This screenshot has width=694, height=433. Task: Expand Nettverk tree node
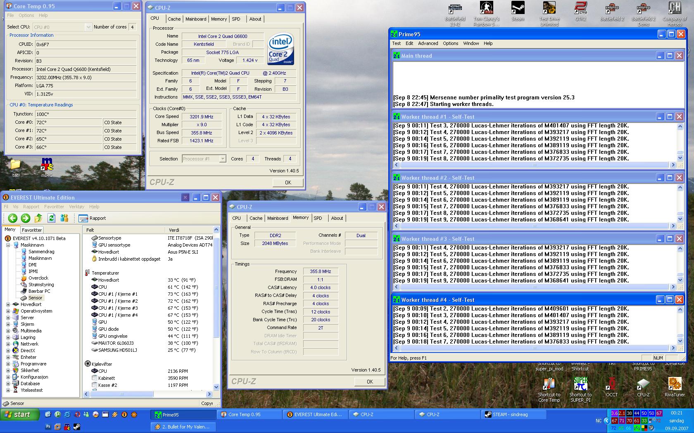pyautogui.click(x=8, y=344)
